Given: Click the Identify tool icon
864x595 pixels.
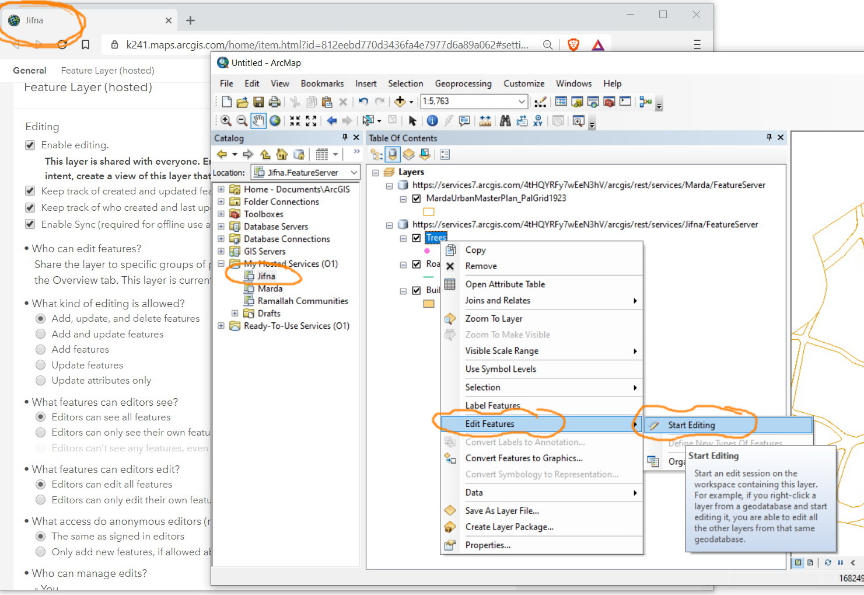Looking at the screenshot, I should click(x=432, y=121).
